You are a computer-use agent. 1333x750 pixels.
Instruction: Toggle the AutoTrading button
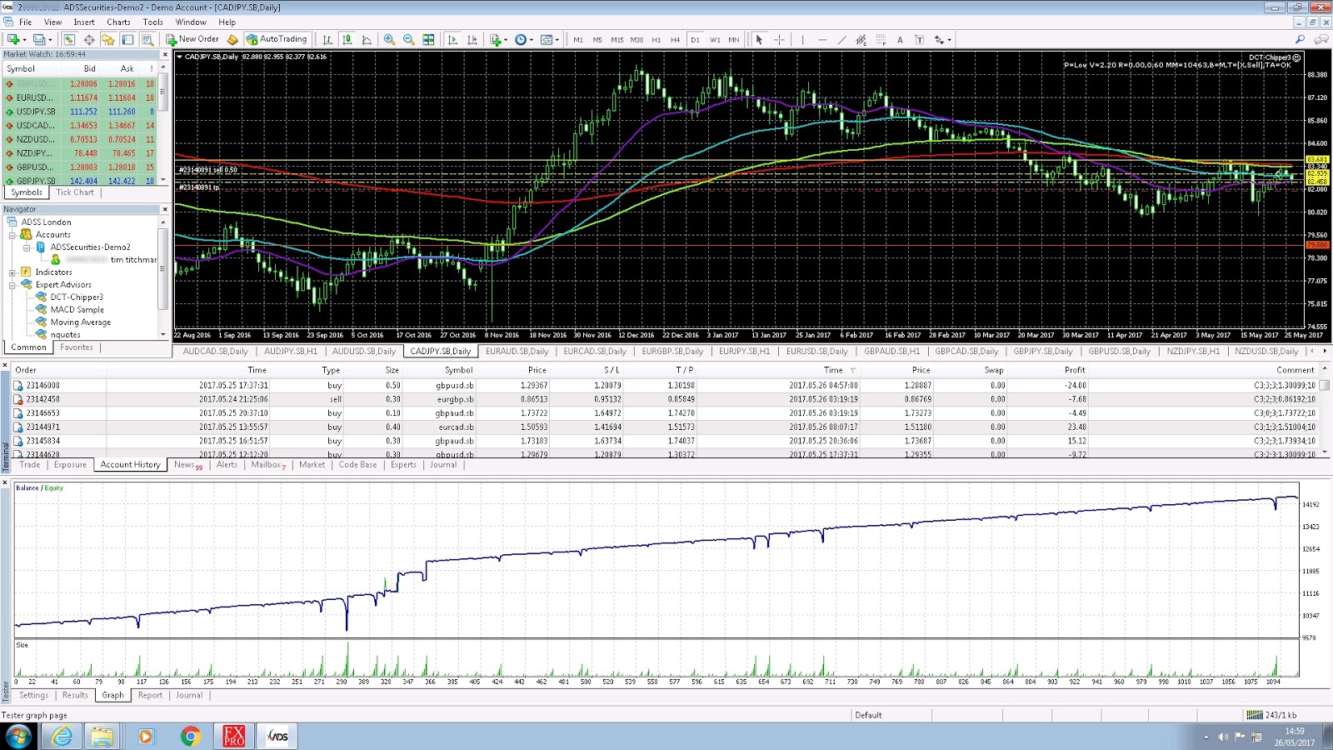click(x=277, y=39)
